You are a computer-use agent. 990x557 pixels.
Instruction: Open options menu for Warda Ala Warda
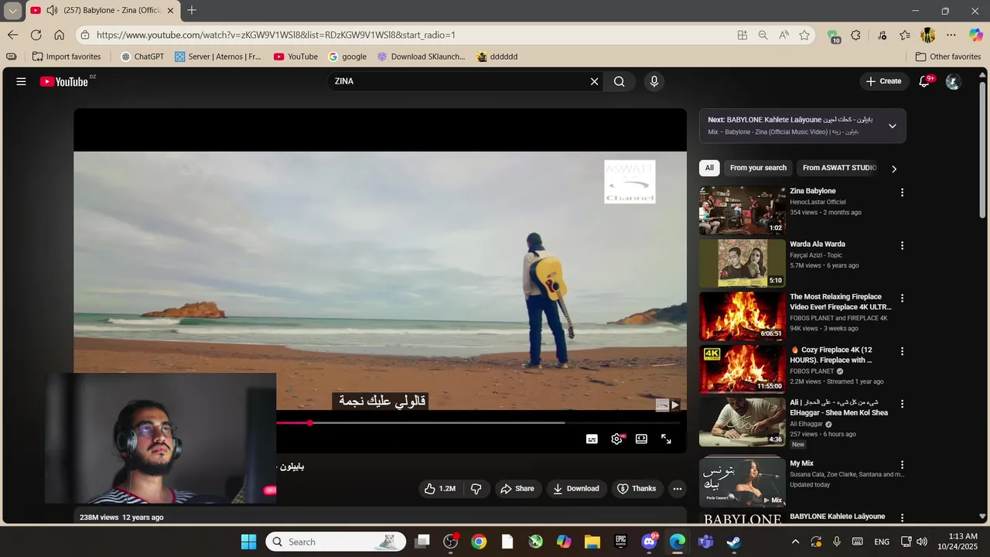902,246
